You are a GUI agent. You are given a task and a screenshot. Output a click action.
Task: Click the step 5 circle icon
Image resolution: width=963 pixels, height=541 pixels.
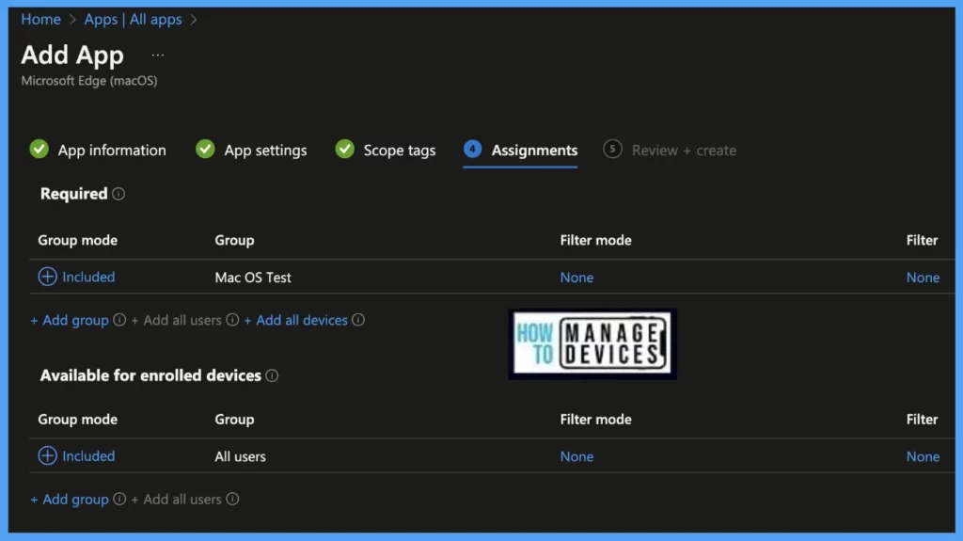coord(612,149)
